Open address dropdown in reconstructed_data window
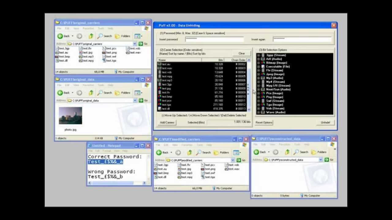The width and height of the screenshot is (392, 220). [x=321, y=160]
